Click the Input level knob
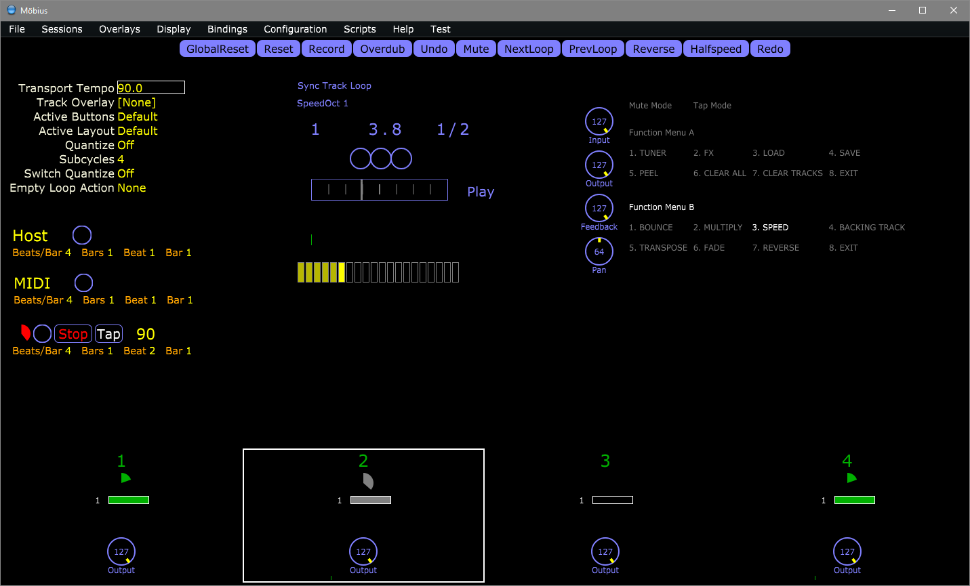This screenshot has width=970, height=586. coord(599,122)
